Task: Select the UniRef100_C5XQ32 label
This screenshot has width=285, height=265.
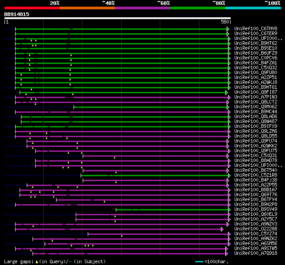Action: 256,68
